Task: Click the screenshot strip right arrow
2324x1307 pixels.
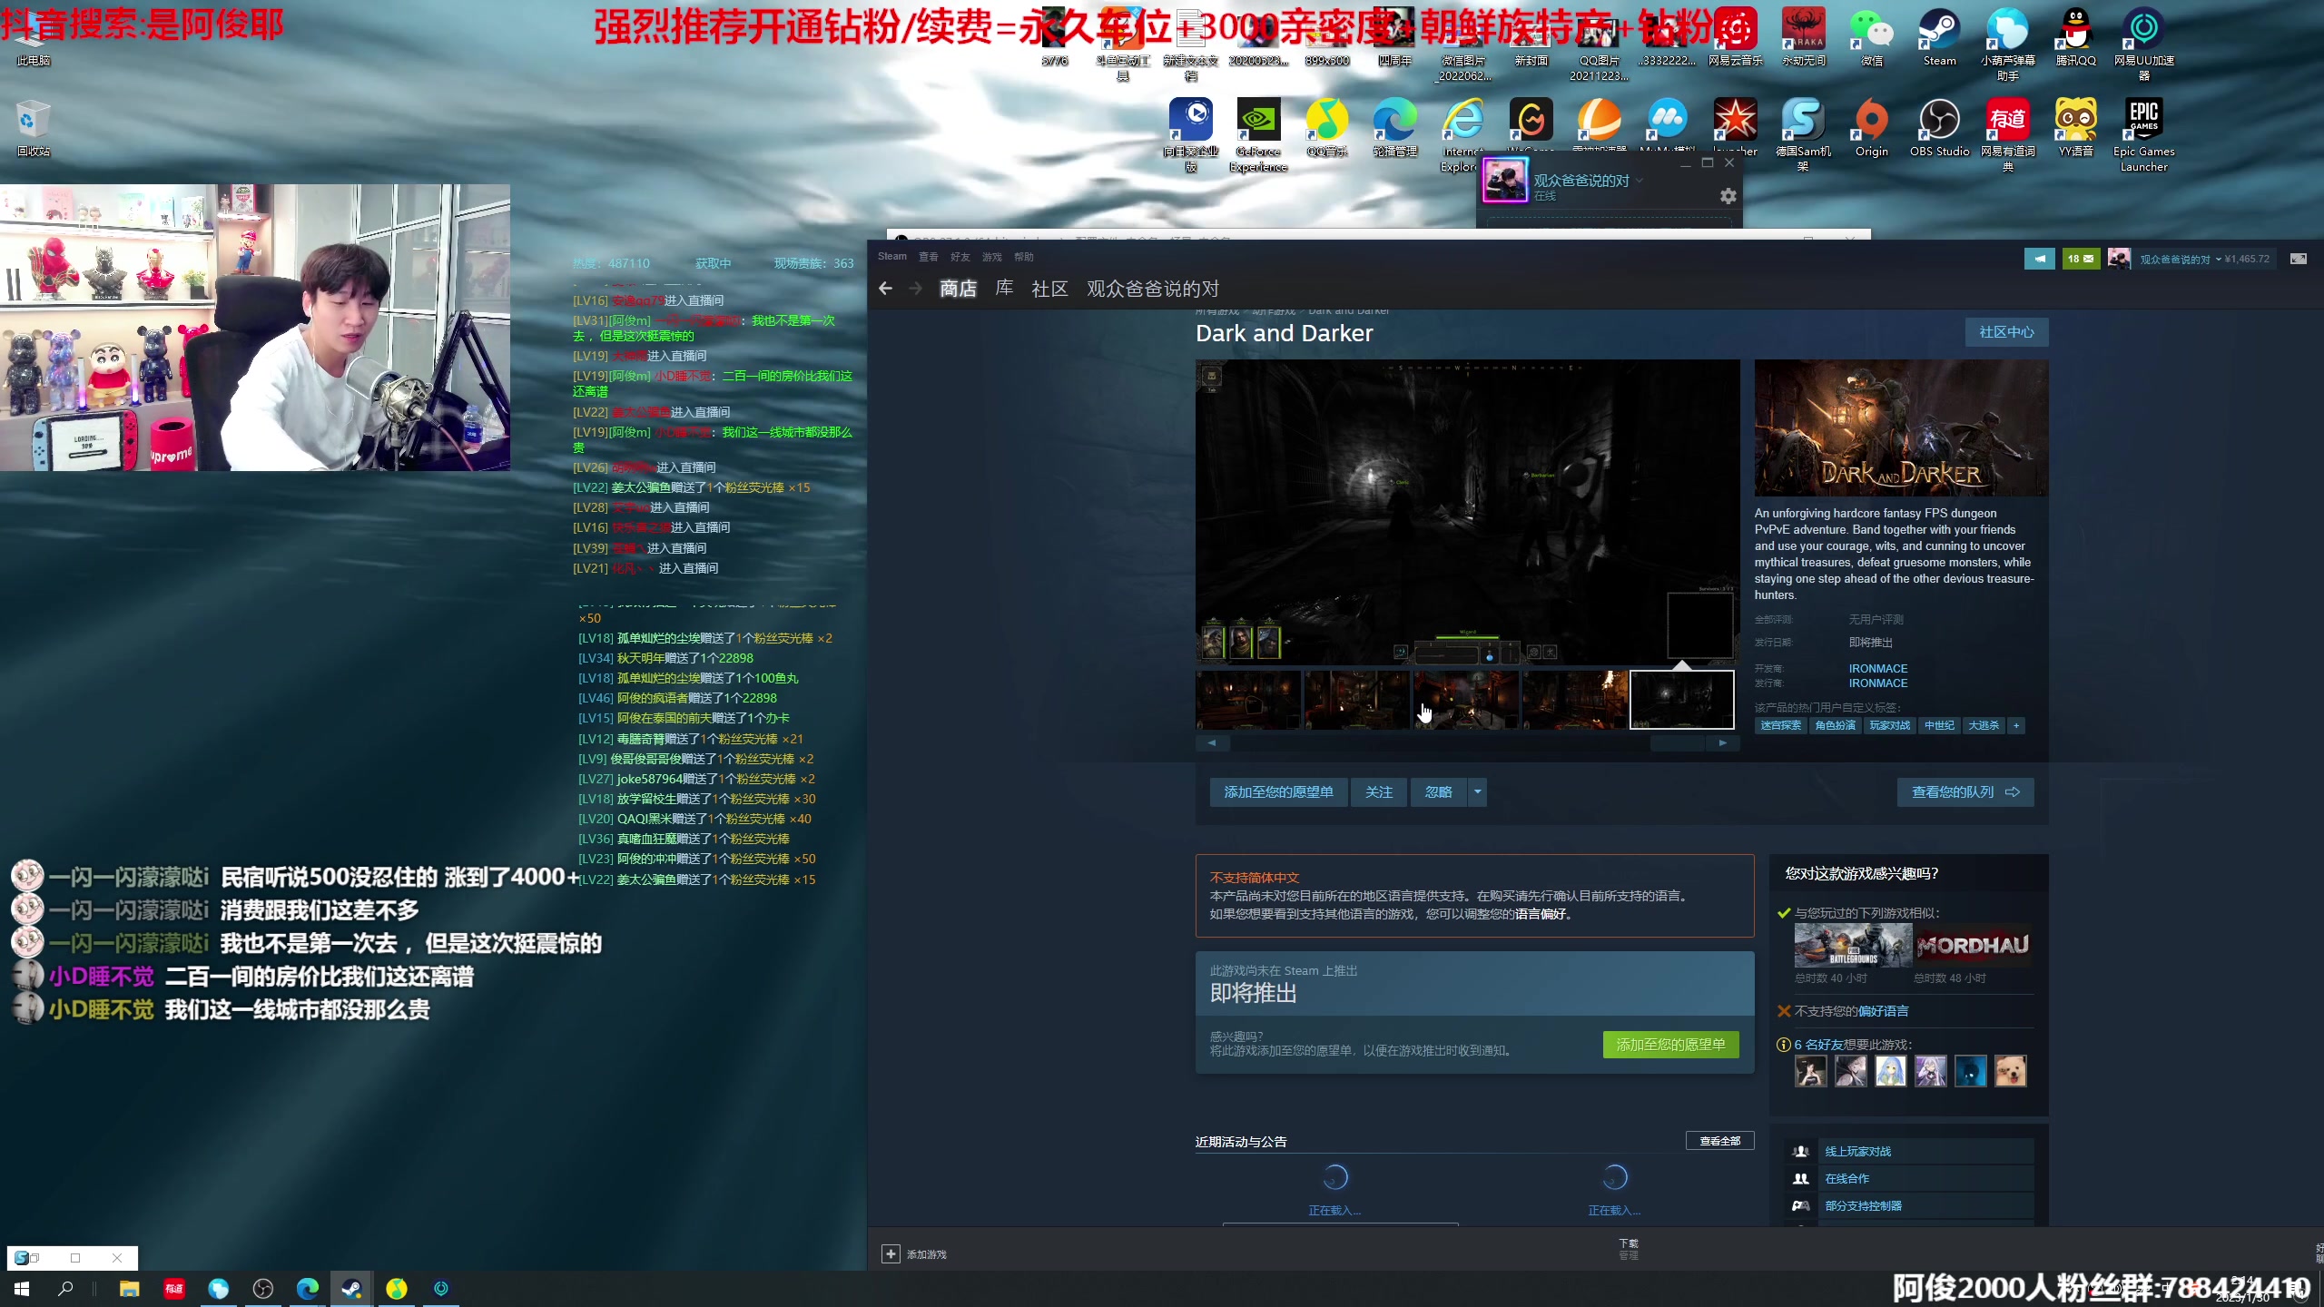Action: [x=1722, y=743]
